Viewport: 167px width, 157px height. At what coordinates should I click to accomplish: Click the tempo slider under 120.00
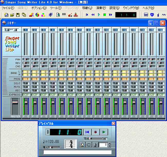click(x=51, y=147)
